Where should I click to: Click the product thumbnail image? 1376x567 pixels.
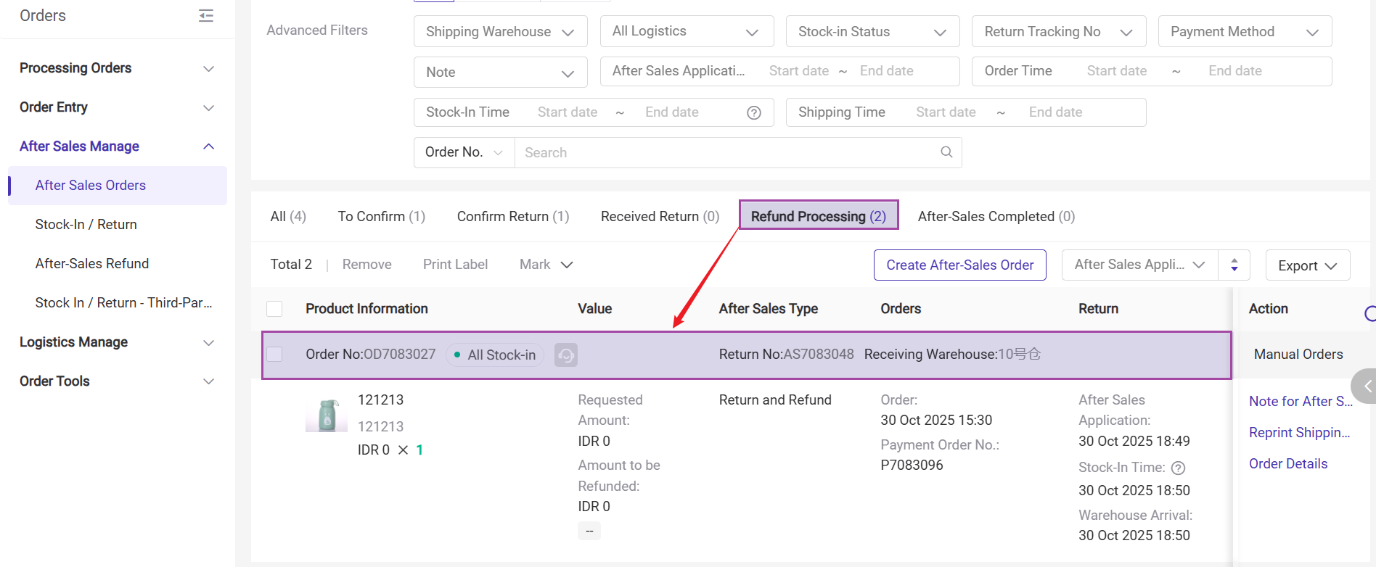tap(327, 415)
